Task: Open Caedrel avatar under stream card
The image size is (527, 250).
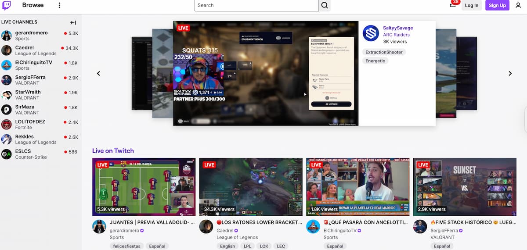Action: tap(206, 227)
